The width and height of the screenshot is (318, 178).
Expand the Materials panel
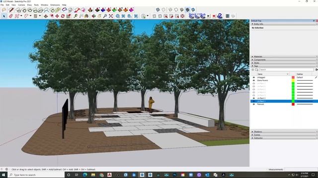252,57
